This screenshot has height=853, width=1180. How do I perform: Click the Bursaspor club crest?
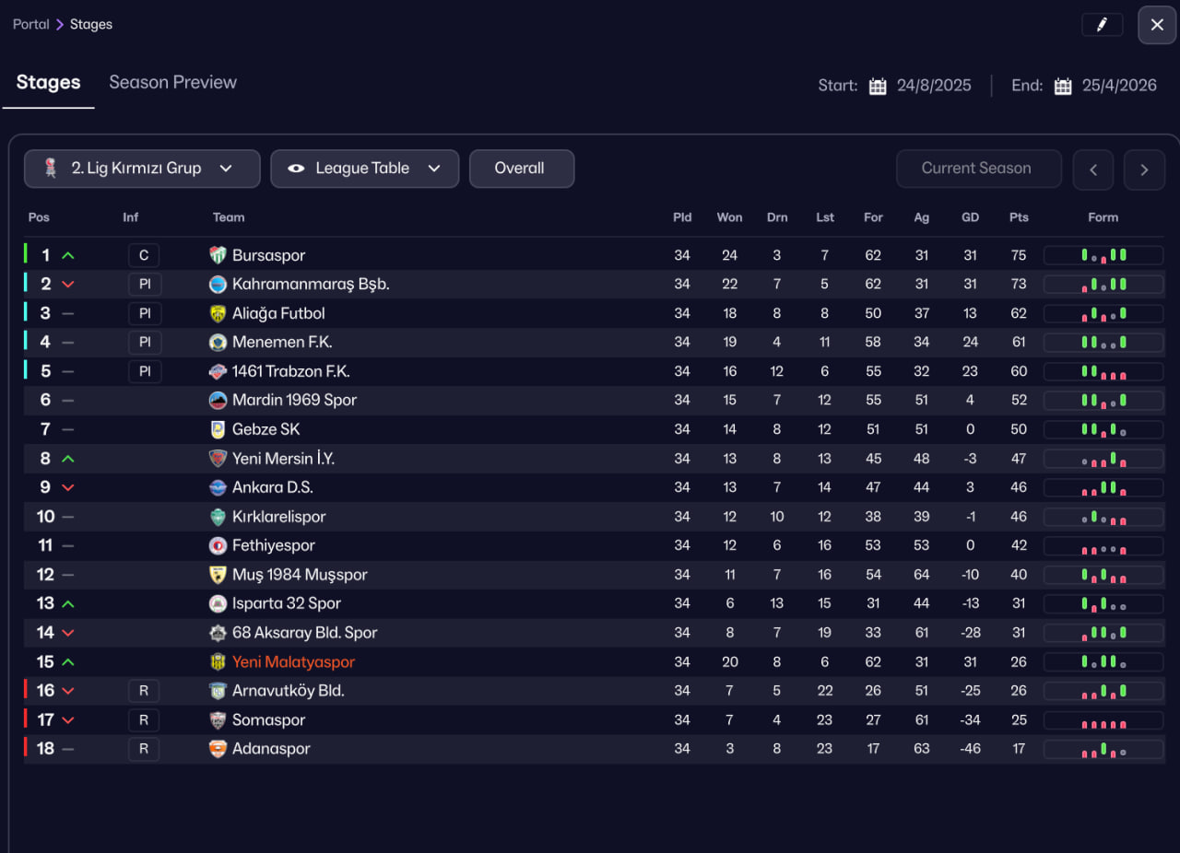(218, 255)
